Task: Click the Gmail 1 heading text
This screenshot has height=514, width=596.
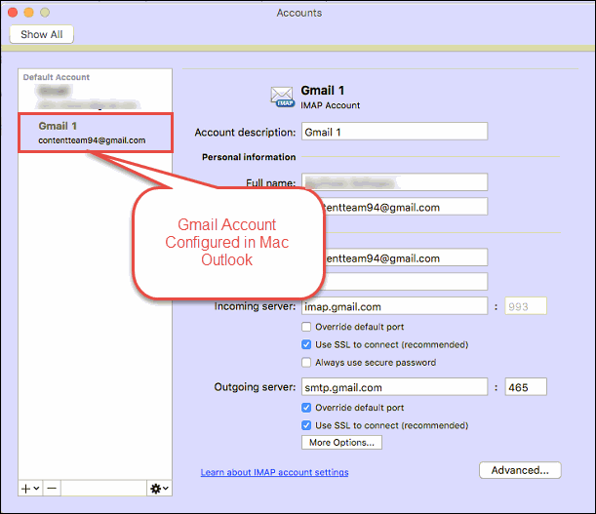Action: point(322,91)
